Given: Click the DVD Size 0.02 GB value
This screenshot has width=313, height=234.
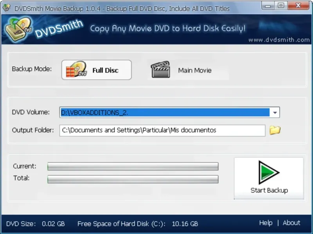Looking at the screenshot, I should point(53,224).
